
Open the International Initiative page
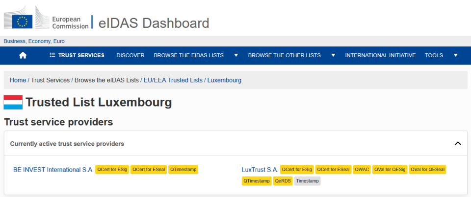380,55
